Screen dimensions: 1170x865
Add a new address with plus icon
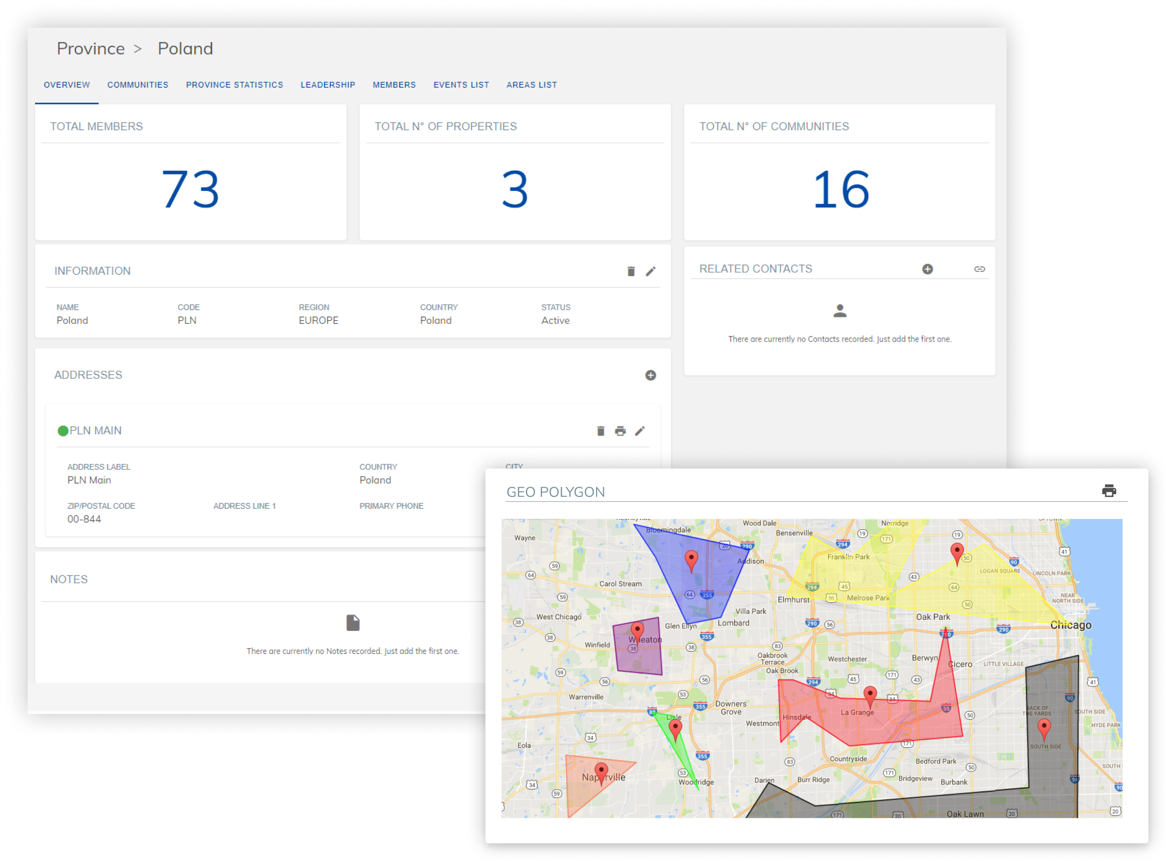pos(651,375)
